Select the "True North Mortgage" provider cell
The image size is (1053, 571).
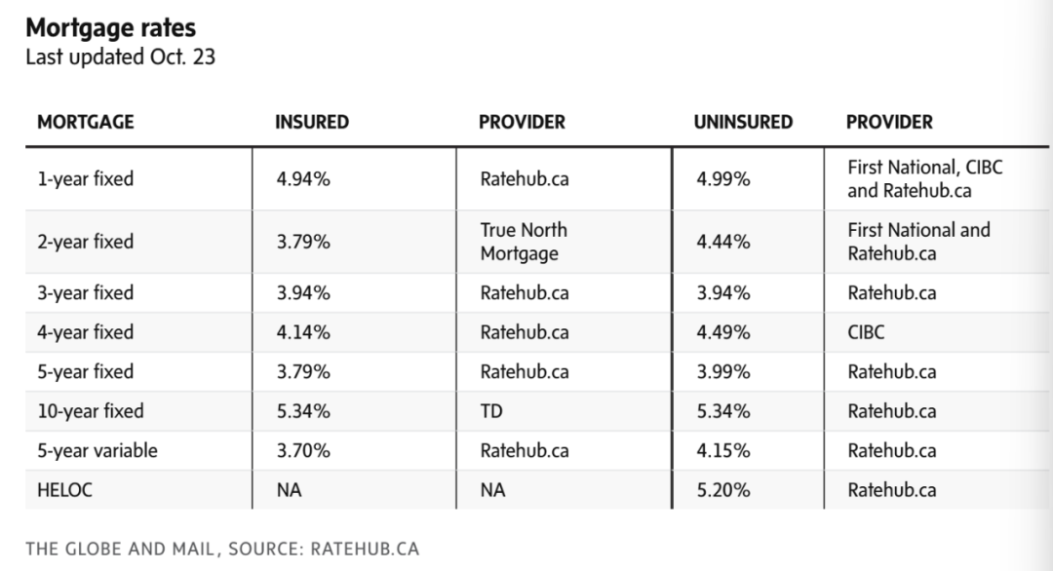(524, 242)
